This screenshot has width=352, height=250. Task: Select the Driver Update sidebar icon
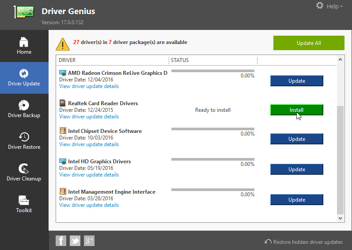tap(24, 74)
